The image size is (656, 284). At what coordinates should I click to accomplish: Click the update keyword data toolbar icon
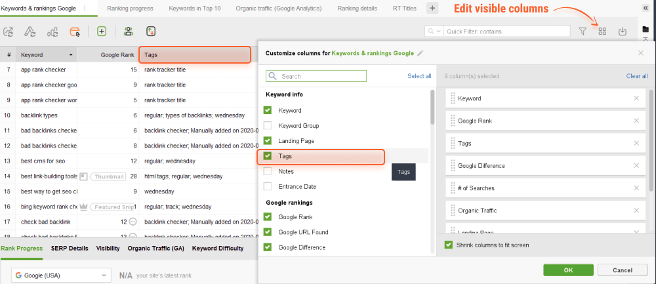click(30, 31)
